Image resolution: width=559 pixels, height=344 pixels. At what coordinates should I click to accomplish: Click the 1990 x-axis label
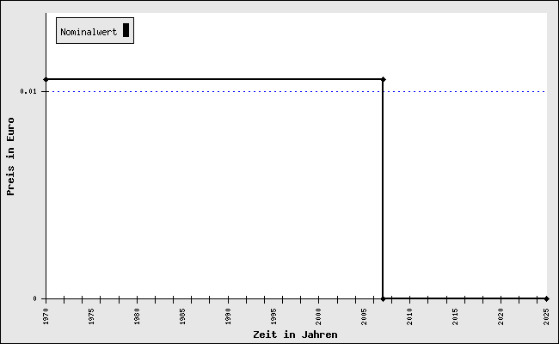pyautogui.click(x=228, y=316)
